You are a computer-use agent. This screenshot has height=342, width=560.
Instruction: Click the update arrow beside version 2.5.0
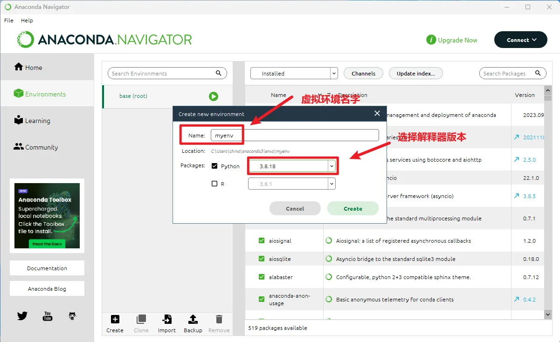click(x=517, y=159)
